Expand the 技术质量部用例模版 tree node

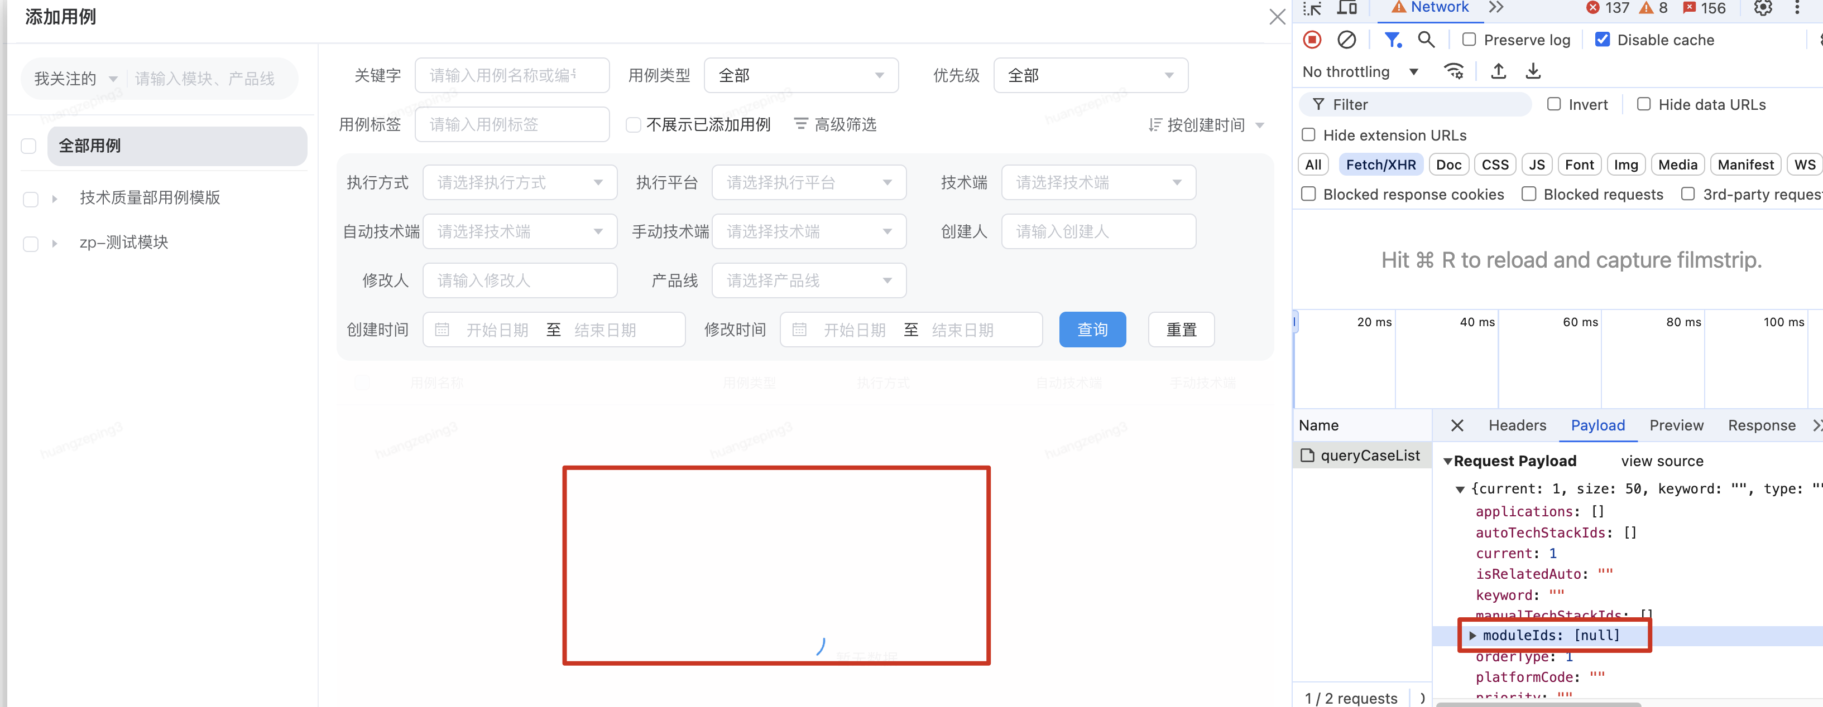click(55, 198)
